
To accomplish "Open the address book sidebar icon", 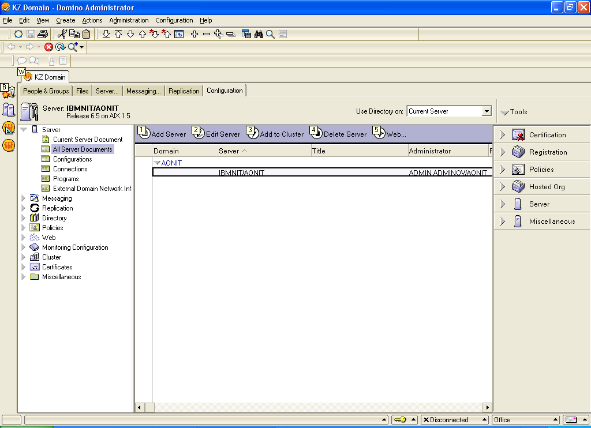I will 8,110.
